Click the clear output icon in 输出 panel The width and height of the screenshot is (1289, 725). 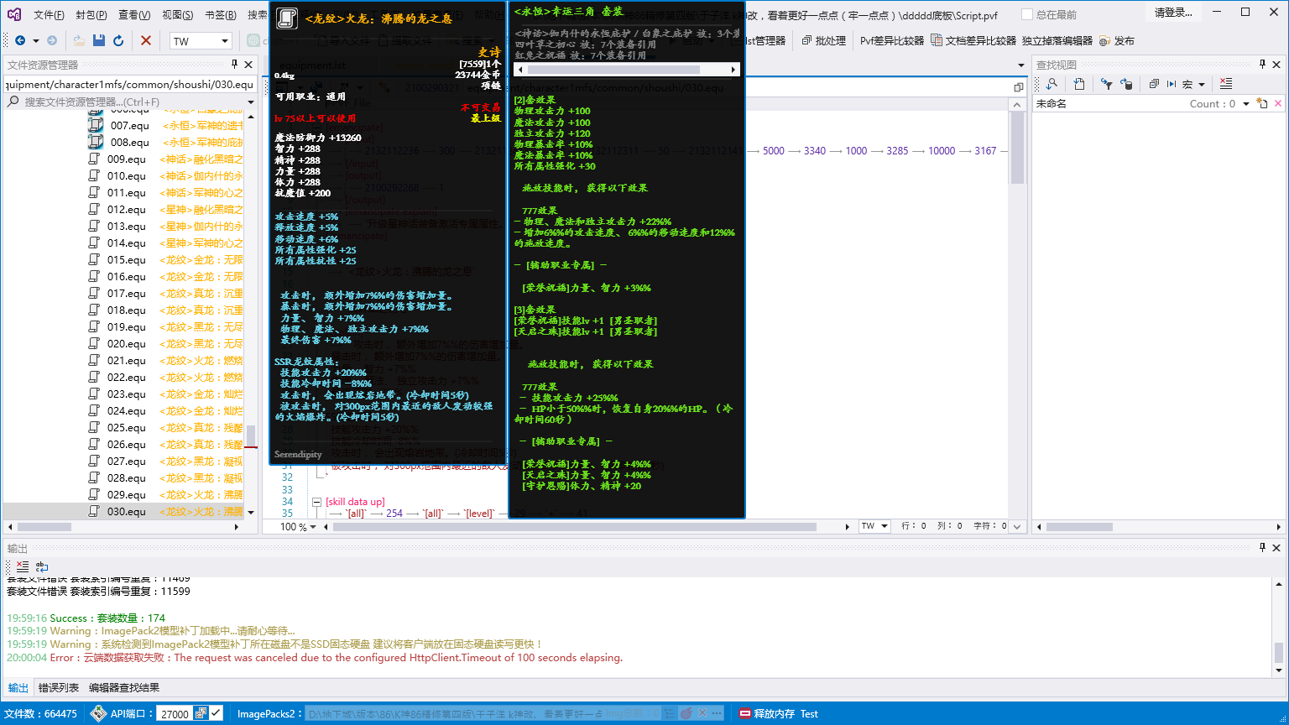tap(23, 566)
